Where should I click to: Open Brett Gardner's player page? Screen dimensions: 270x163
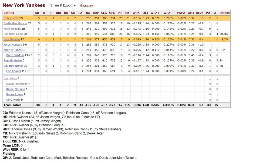tap(15, 55)
